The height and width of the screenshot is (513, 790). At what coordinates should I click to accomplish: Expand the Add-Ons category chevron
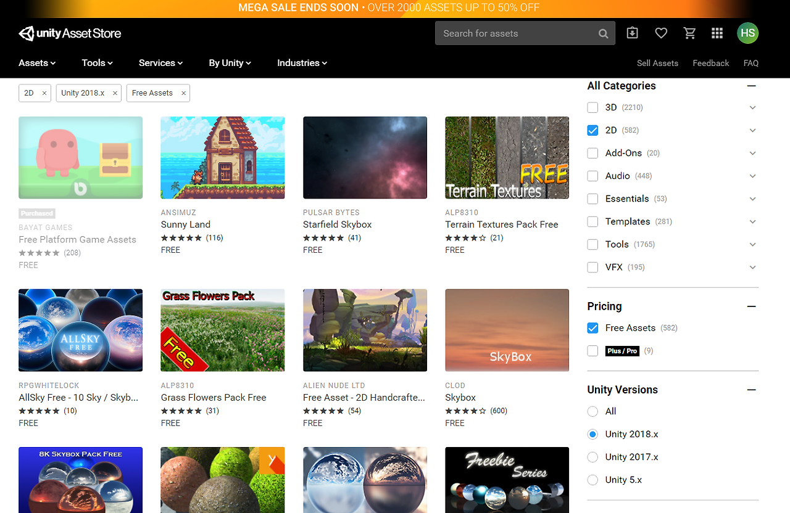(752, 153)
